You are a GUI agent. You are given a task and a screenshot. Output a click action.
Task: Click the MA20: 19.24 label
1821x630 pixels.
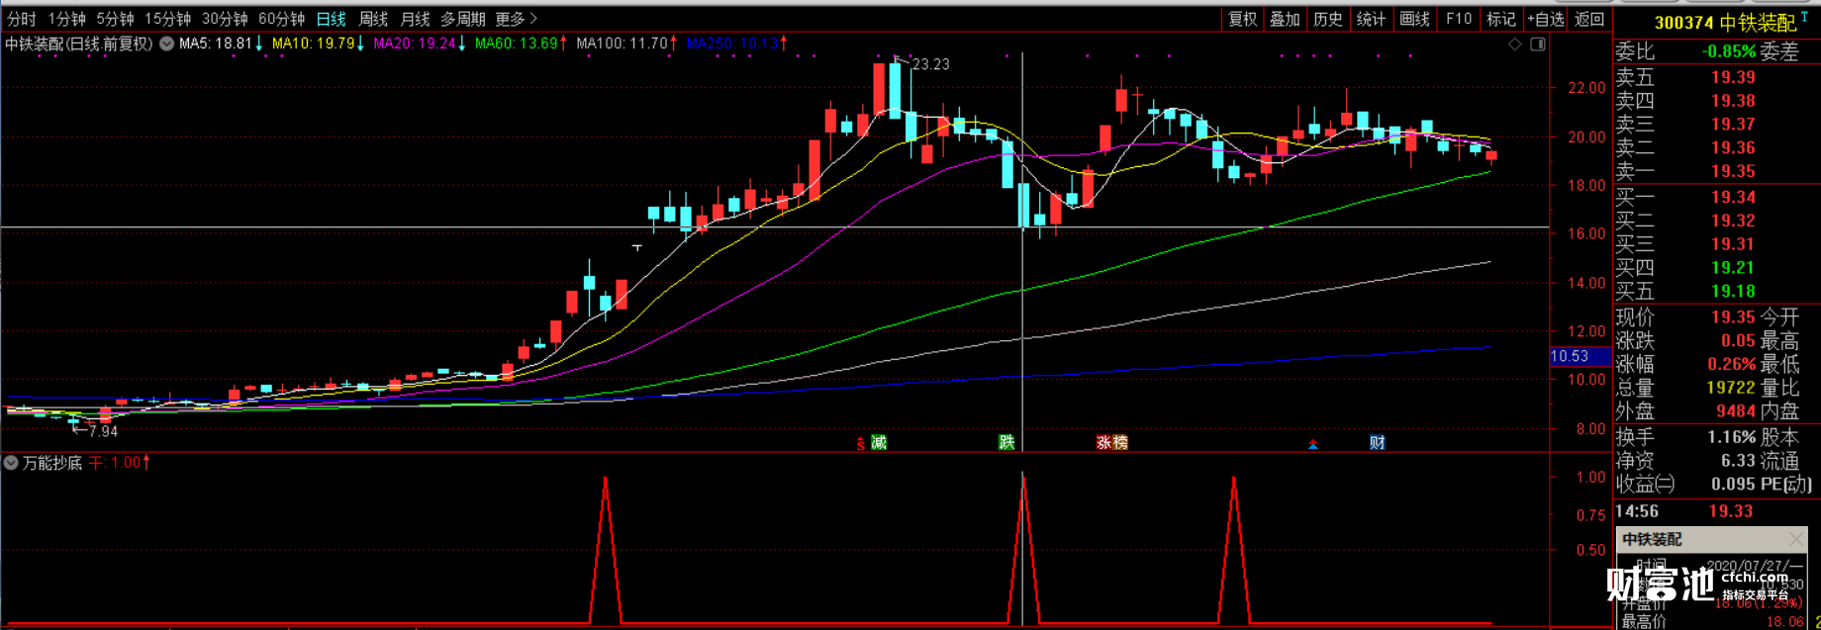(420, 44)
